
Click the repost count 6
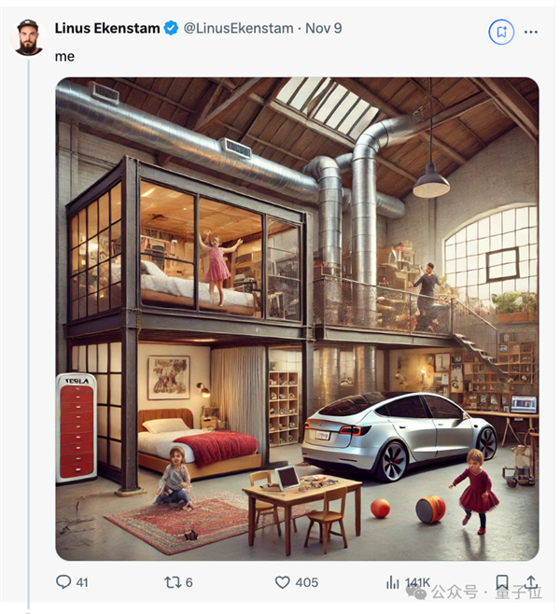click(189, 582)
